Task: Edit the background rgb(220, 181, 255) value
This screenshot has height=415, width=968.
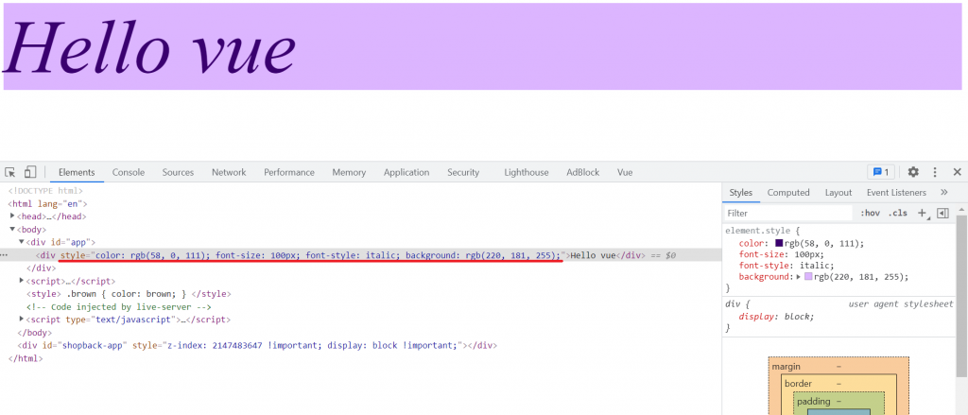Action: coord(860,277)
